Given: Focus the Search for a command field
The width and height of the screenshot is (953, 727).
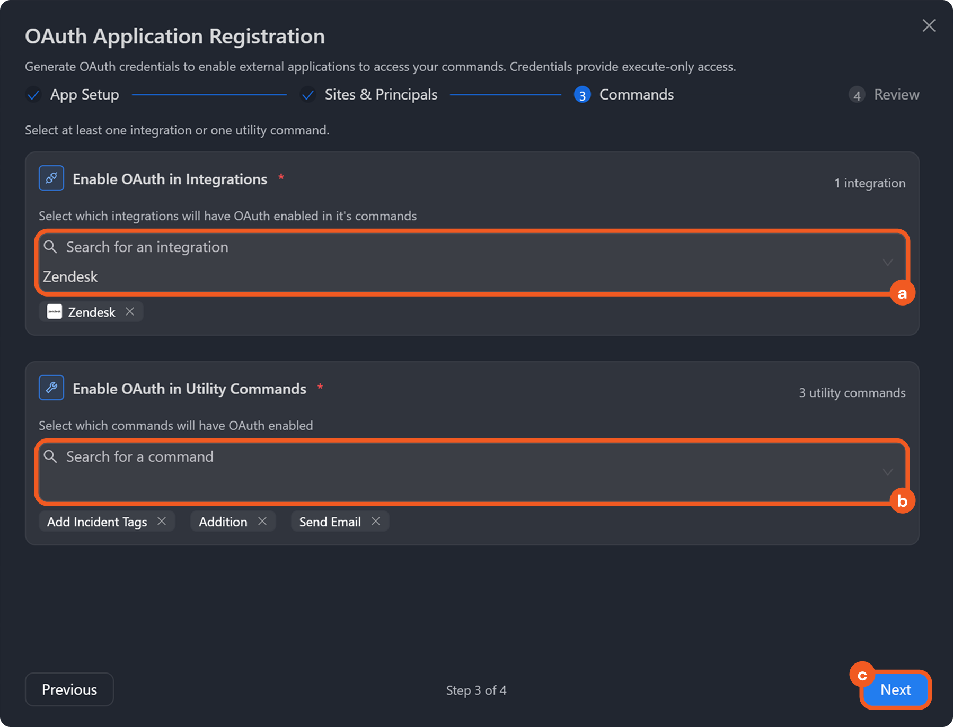Looking at the screenshot, I should pos(424,457).
